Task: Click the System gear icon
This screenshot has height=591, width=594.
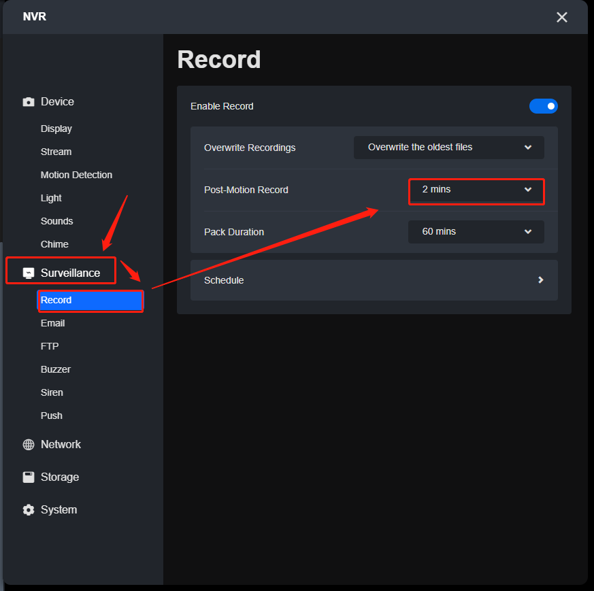Action: click(x=28, y=509)
